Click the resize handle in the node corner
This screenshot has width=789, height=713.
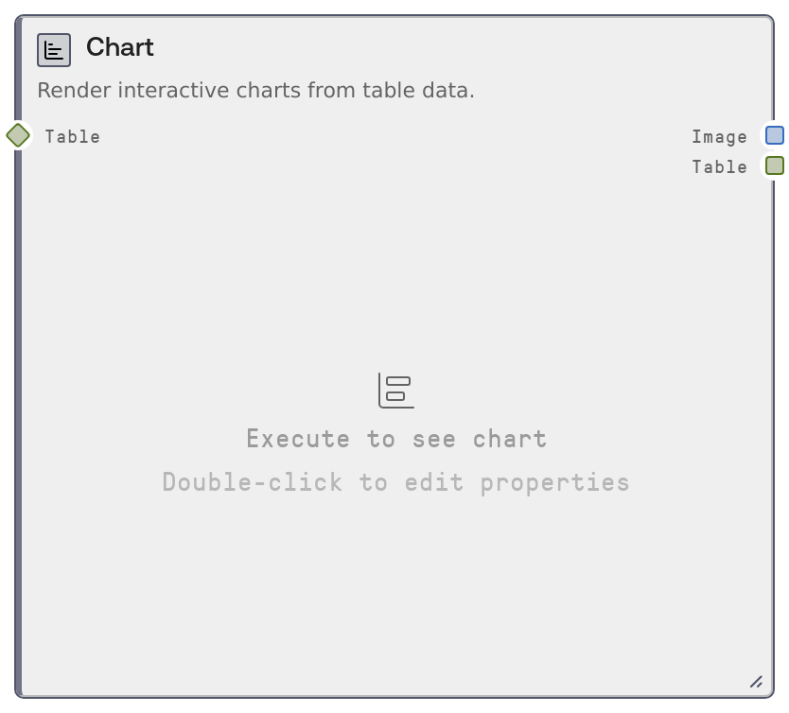756,681
